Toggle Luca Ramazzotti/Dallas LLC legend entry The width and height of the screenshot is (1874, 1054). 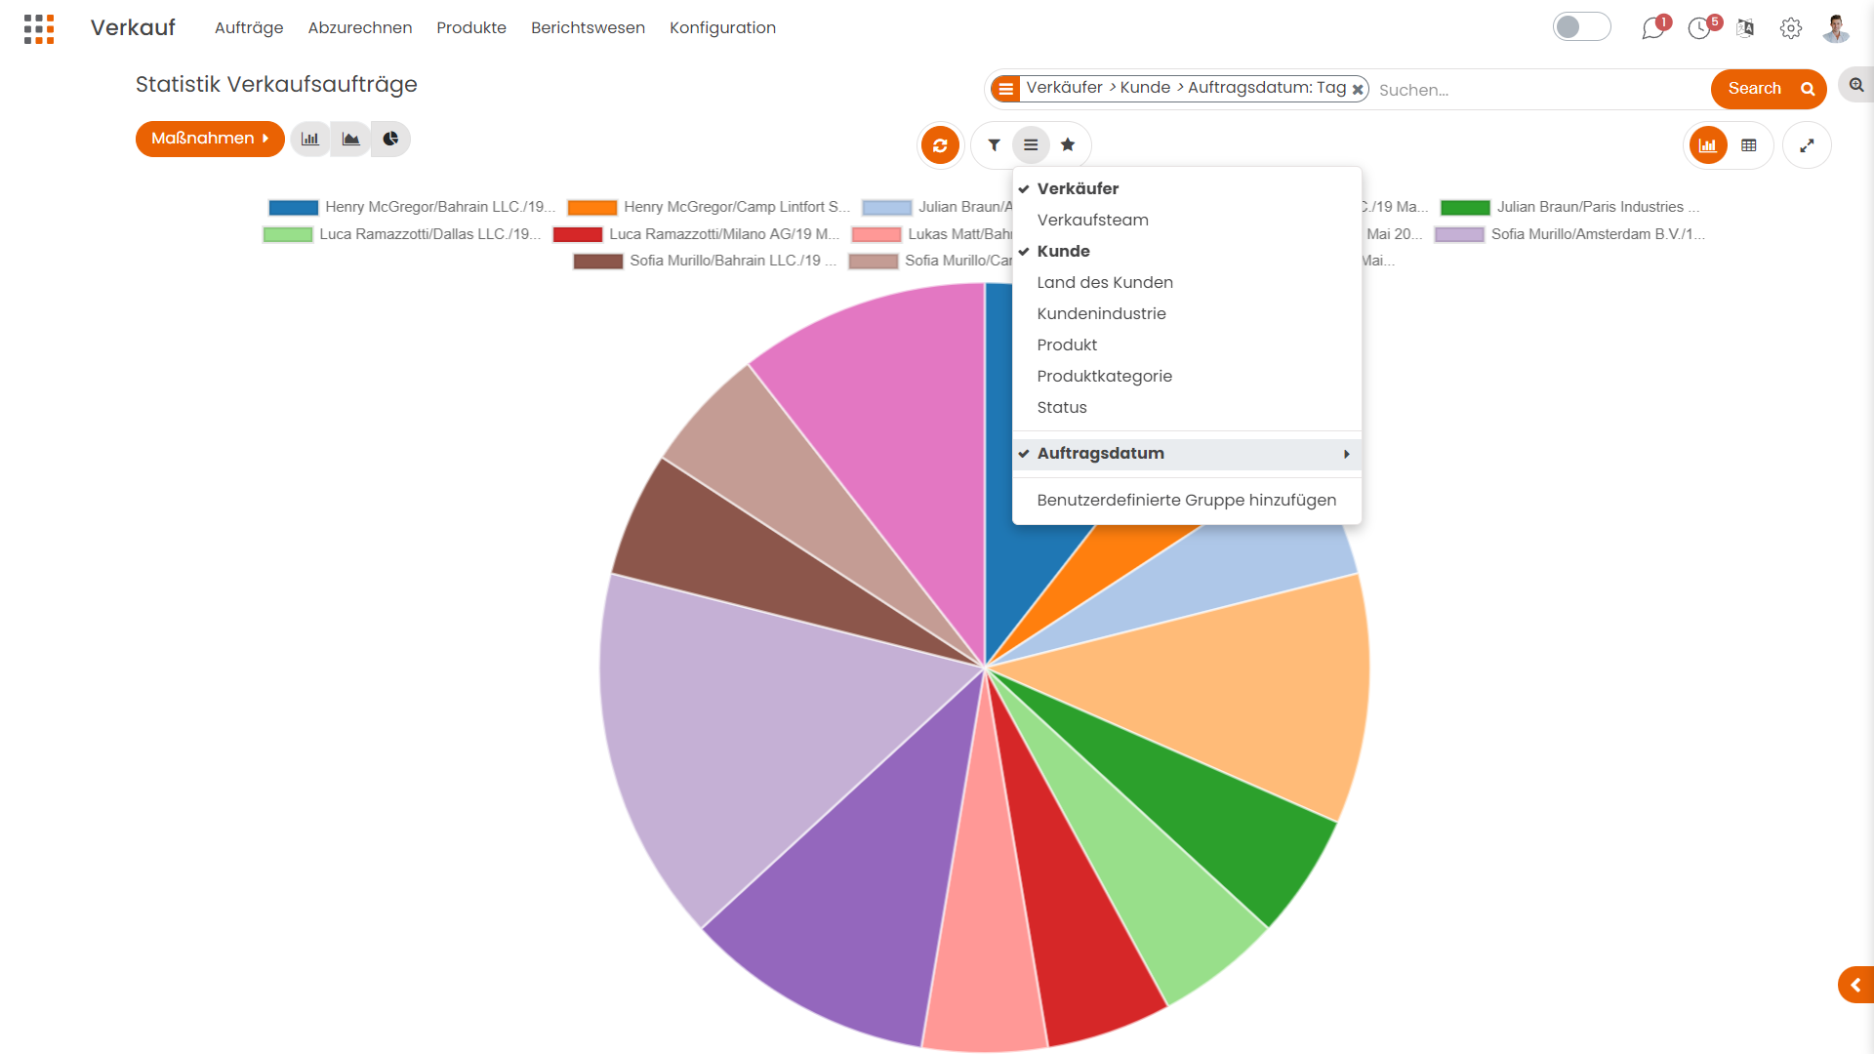coord(402,234)
